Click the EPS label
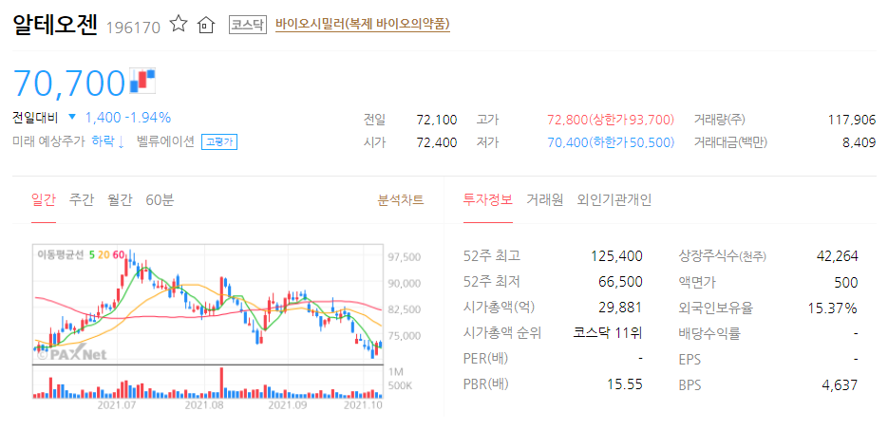Screen dimensions: 888x430 point(690,359)
